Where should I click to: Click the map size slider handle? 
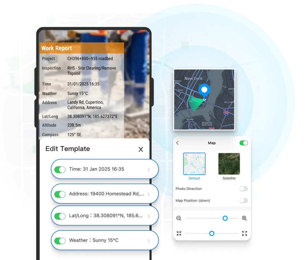[x=212, y=233]
